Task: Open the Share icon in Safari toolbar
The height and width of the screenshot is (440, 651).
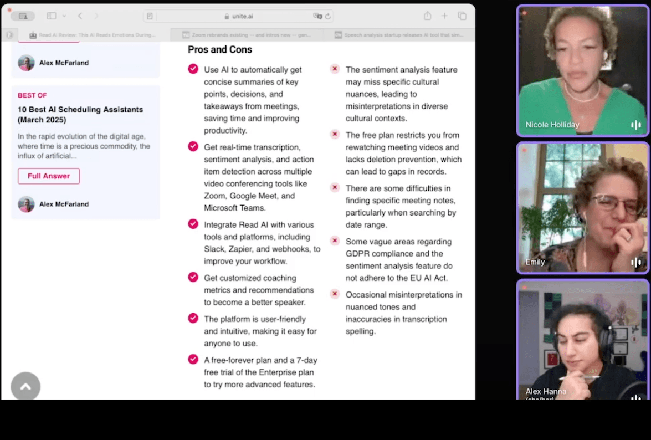Action: pos(427,16)
